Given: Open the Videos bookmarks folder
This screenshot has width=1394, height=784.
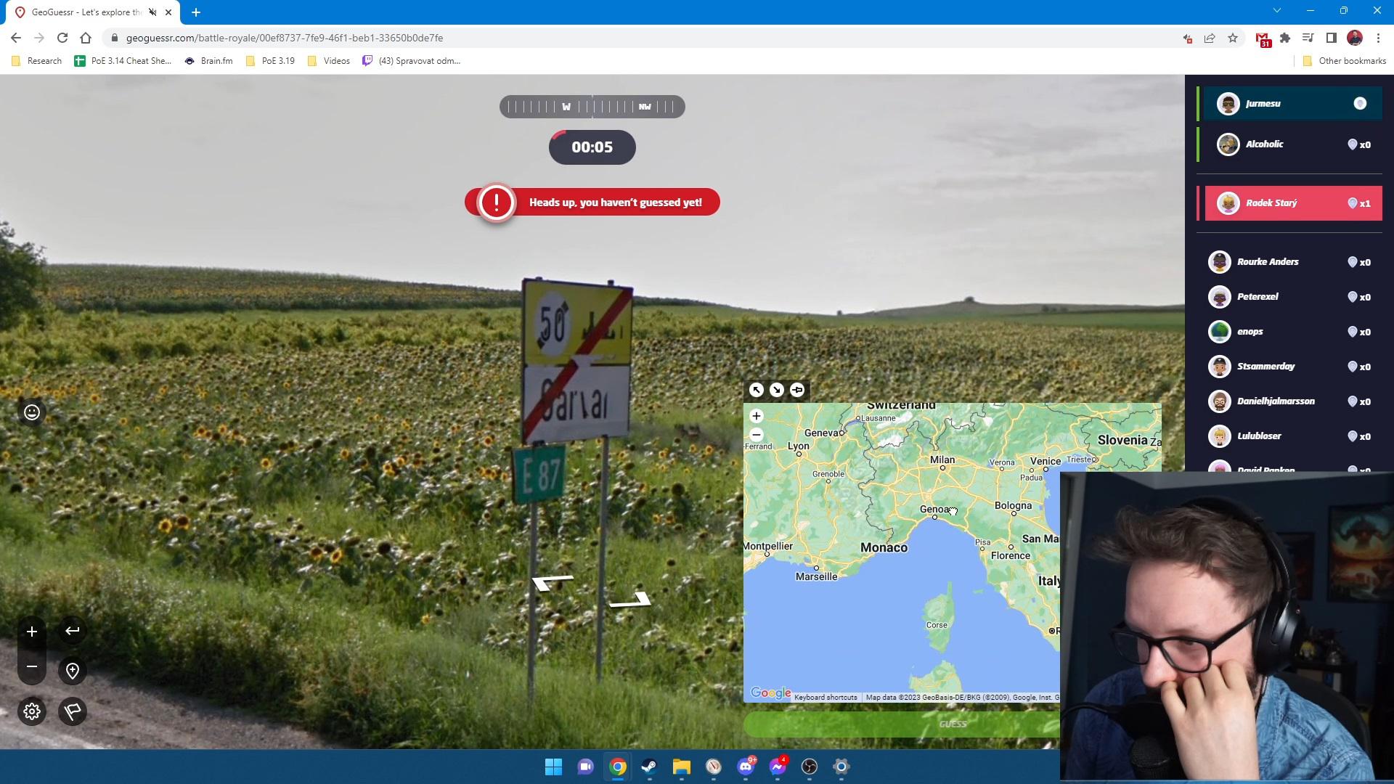Looking at the screenshot, I should 328,61.
